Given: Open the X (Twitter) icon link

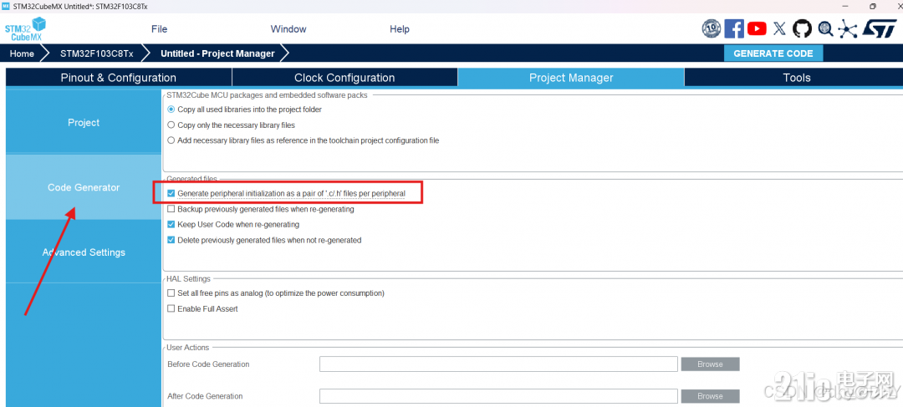Looking at the screenshot, I should (779, 28).
